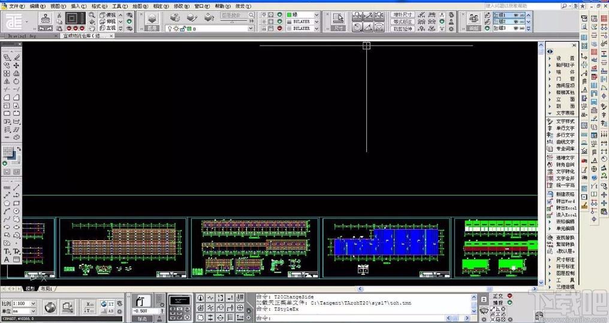Toggle visibility eye of 组3
This screenshot has width=609, height=323.
tap(515, 28)
